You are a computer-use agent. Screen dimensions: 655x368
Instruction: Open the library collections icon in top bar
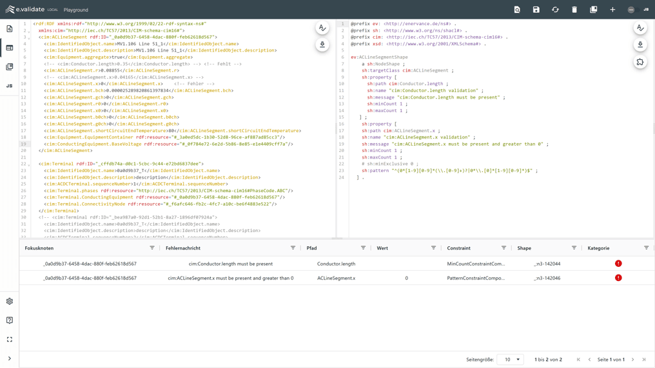(593, 10)
